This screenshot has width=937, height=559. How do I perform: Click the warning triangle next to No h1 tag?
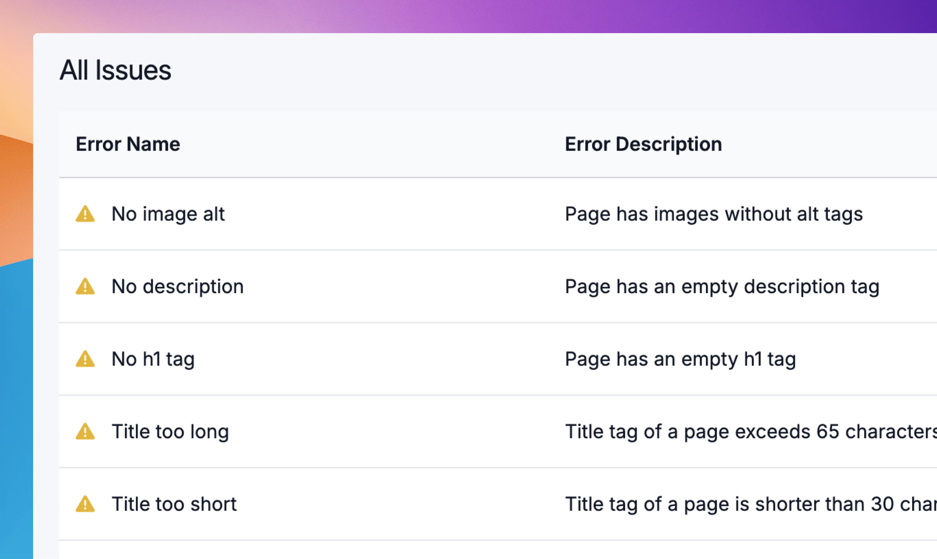pos(85,359)
